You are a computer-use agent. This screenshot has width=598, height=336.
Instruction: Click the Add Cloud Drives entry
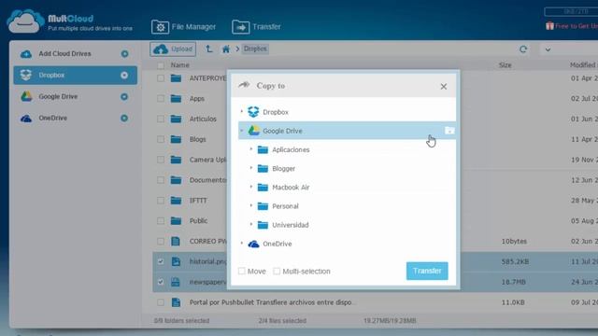[x=64, y=54]
